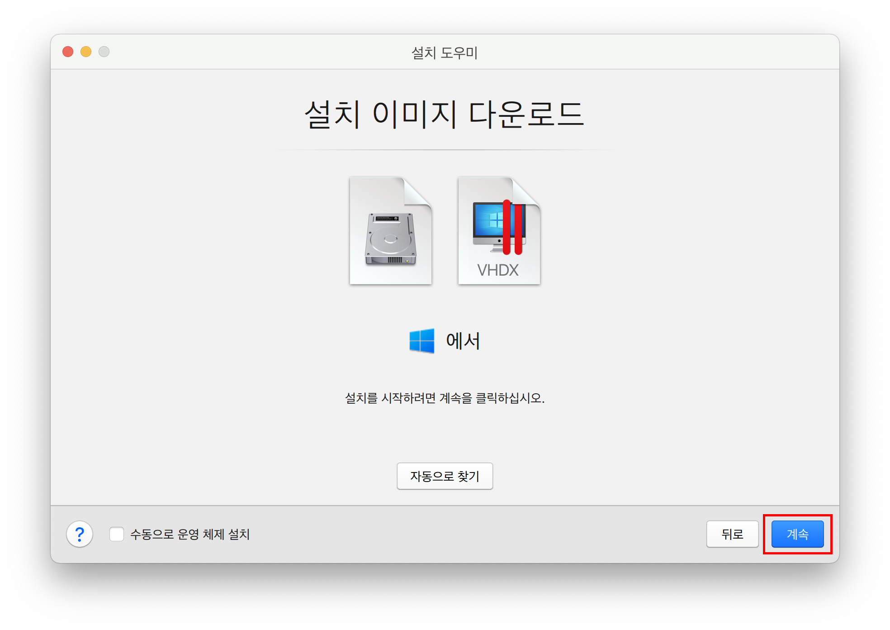Click the disabled gray zoom button

(x=104, y=52)
